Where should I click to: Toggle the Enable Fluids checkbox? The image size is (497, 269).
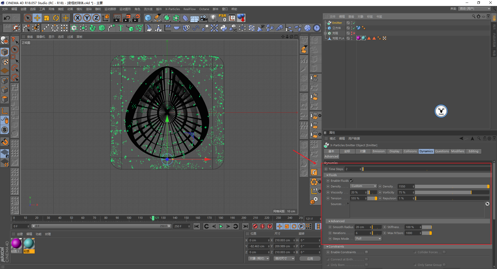click(x=352, y=181)
